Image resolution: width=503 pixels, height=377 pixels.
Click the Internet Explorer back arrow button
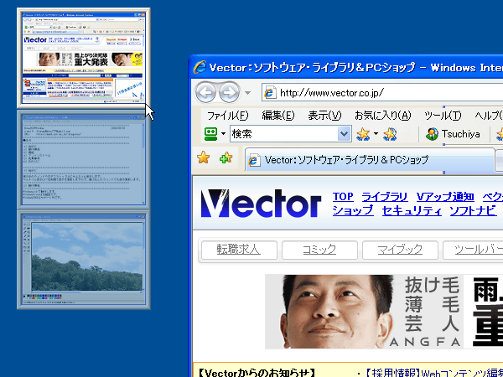pyautogui.click(x=205, y=92)
